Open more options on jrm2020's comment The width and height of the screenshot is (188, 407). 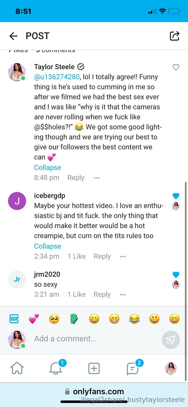click(x=123, y=295)
